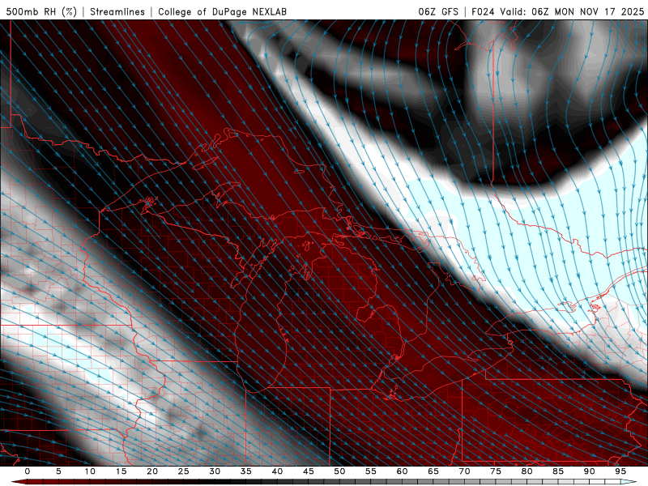648x486 pixels.
Task: Click the 95 value on color scale
Action: point(620,471)
